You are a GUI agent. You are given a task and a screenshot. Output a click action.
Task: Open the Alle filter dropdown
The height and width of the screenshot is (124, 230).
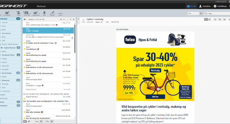tap(195, 13)
